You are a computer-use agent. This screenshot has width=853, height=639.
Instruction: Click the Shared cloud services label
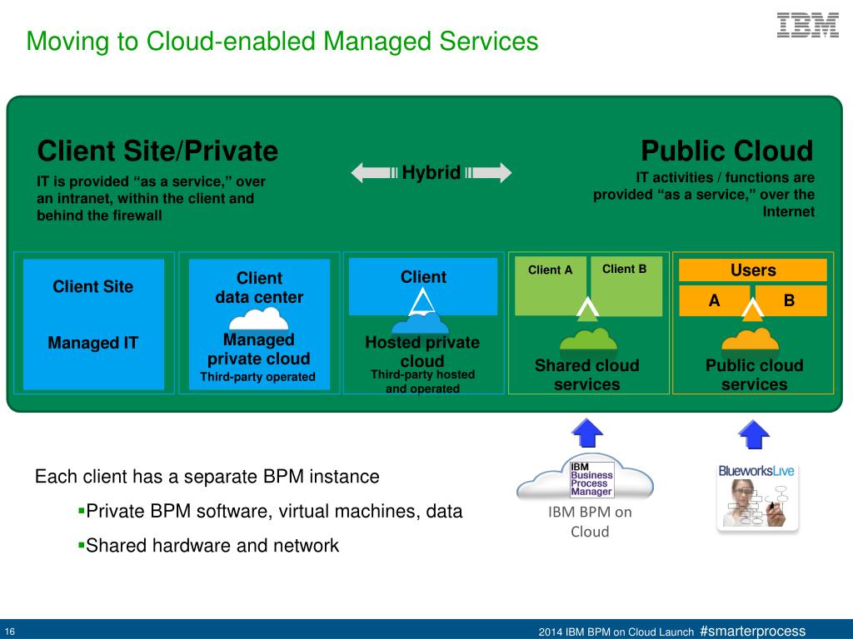(587, 375)
